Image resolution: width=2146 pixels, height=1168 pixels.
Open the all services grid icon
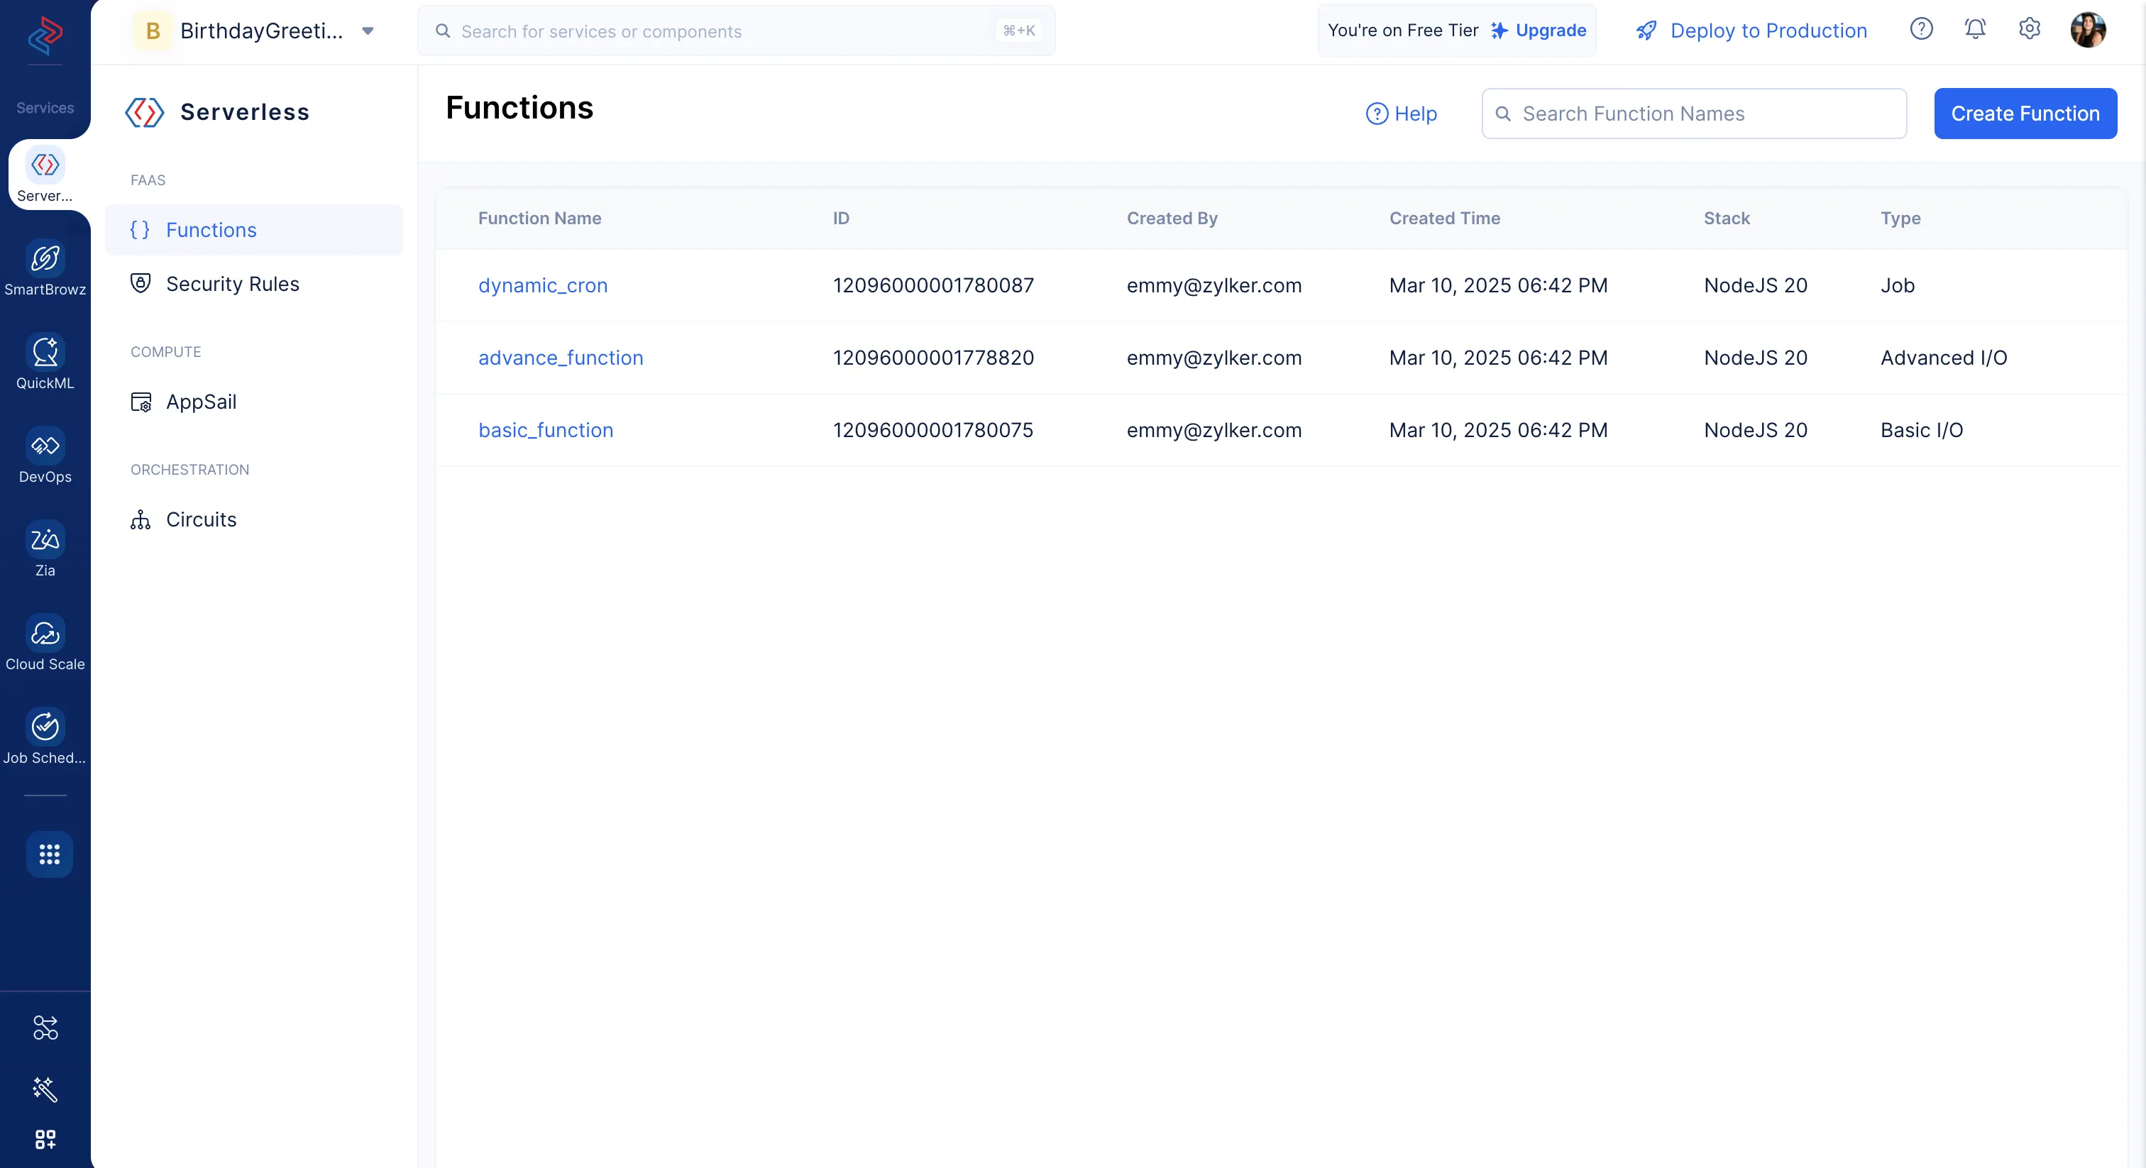click(x=49, y=854)
